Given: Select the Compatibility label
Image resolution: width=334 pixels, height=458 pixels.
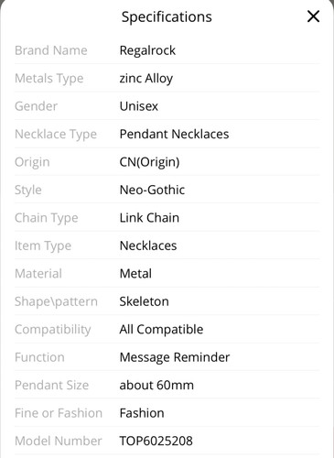Looking at the screenshot, I should pyautogui.click(x=53, y=330).
